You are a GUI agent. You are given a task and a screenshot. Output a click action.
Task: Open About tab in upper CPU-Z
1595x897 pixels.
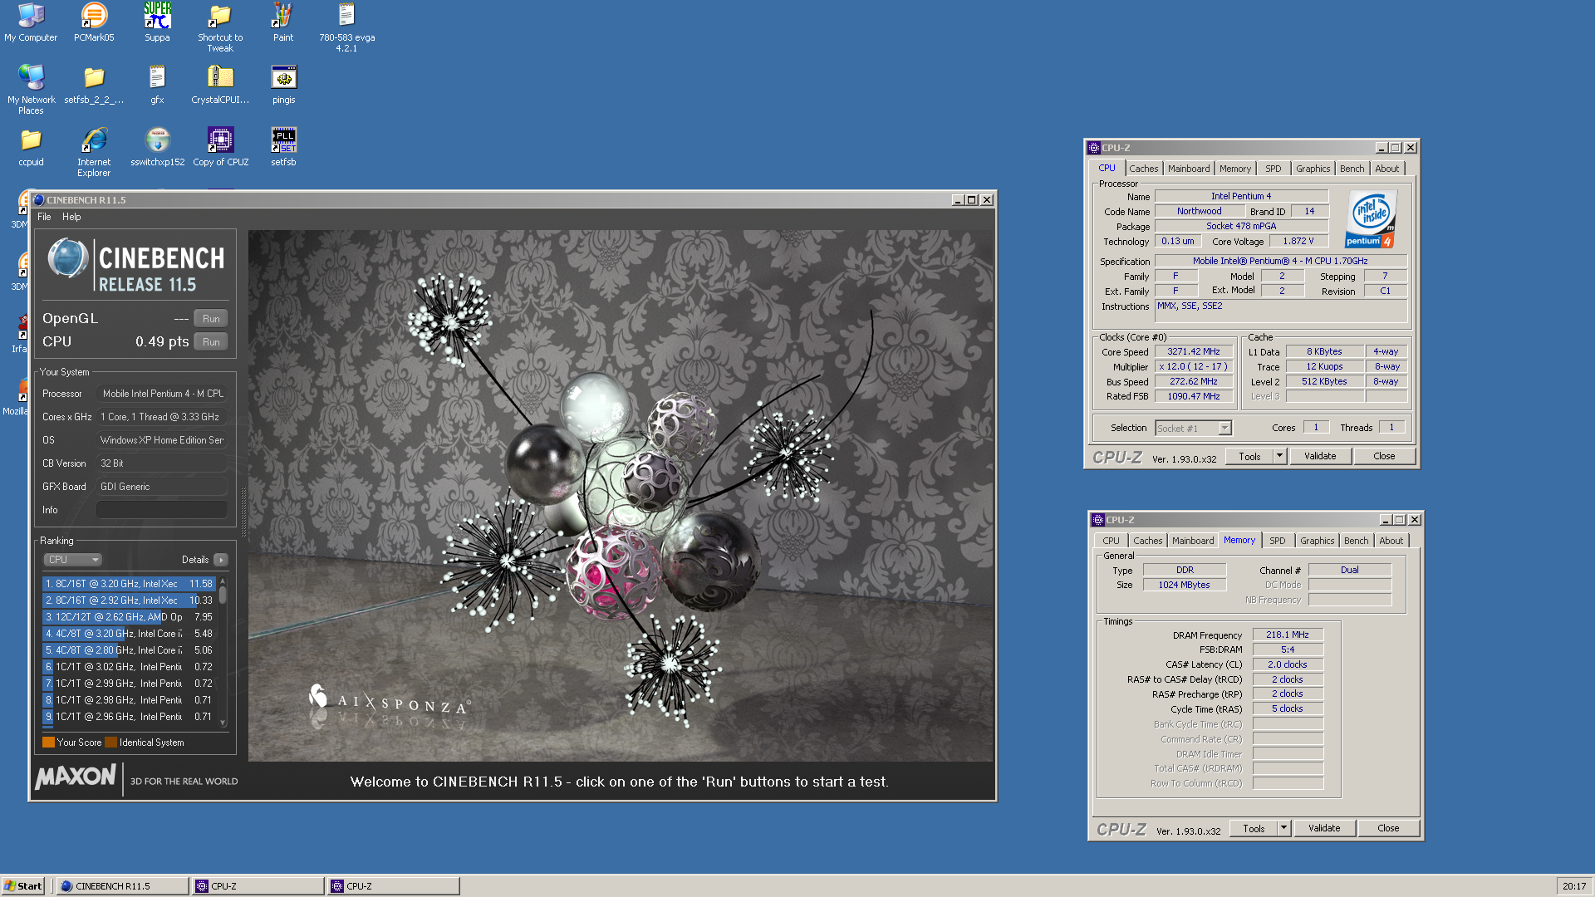pos(1386,169)
